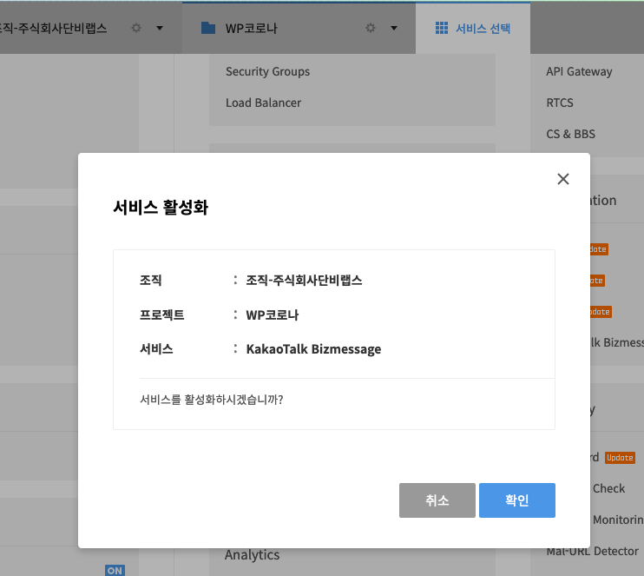Click the Update badge next to Check section
This screenshot has width=644, height=576.
click(620, 458)
